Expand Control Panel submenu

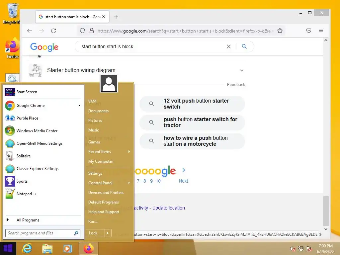pos(109,183)
